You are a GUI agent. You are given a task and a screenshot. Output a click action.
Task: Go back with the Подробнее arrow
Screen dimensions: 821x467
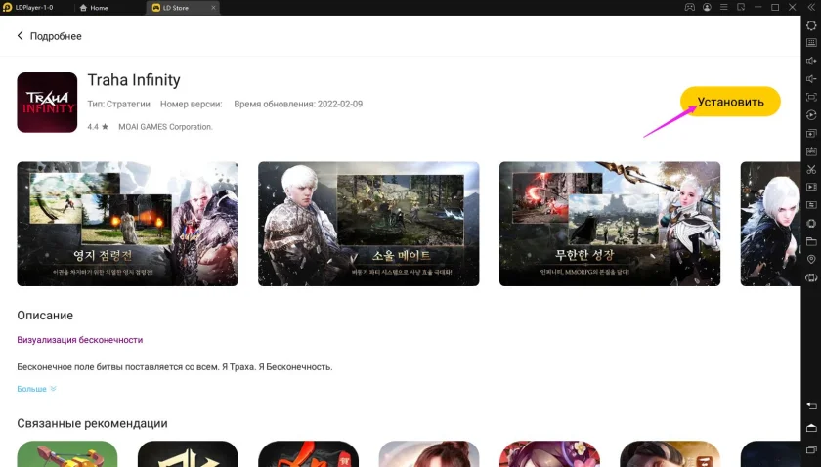pos(20,35)
